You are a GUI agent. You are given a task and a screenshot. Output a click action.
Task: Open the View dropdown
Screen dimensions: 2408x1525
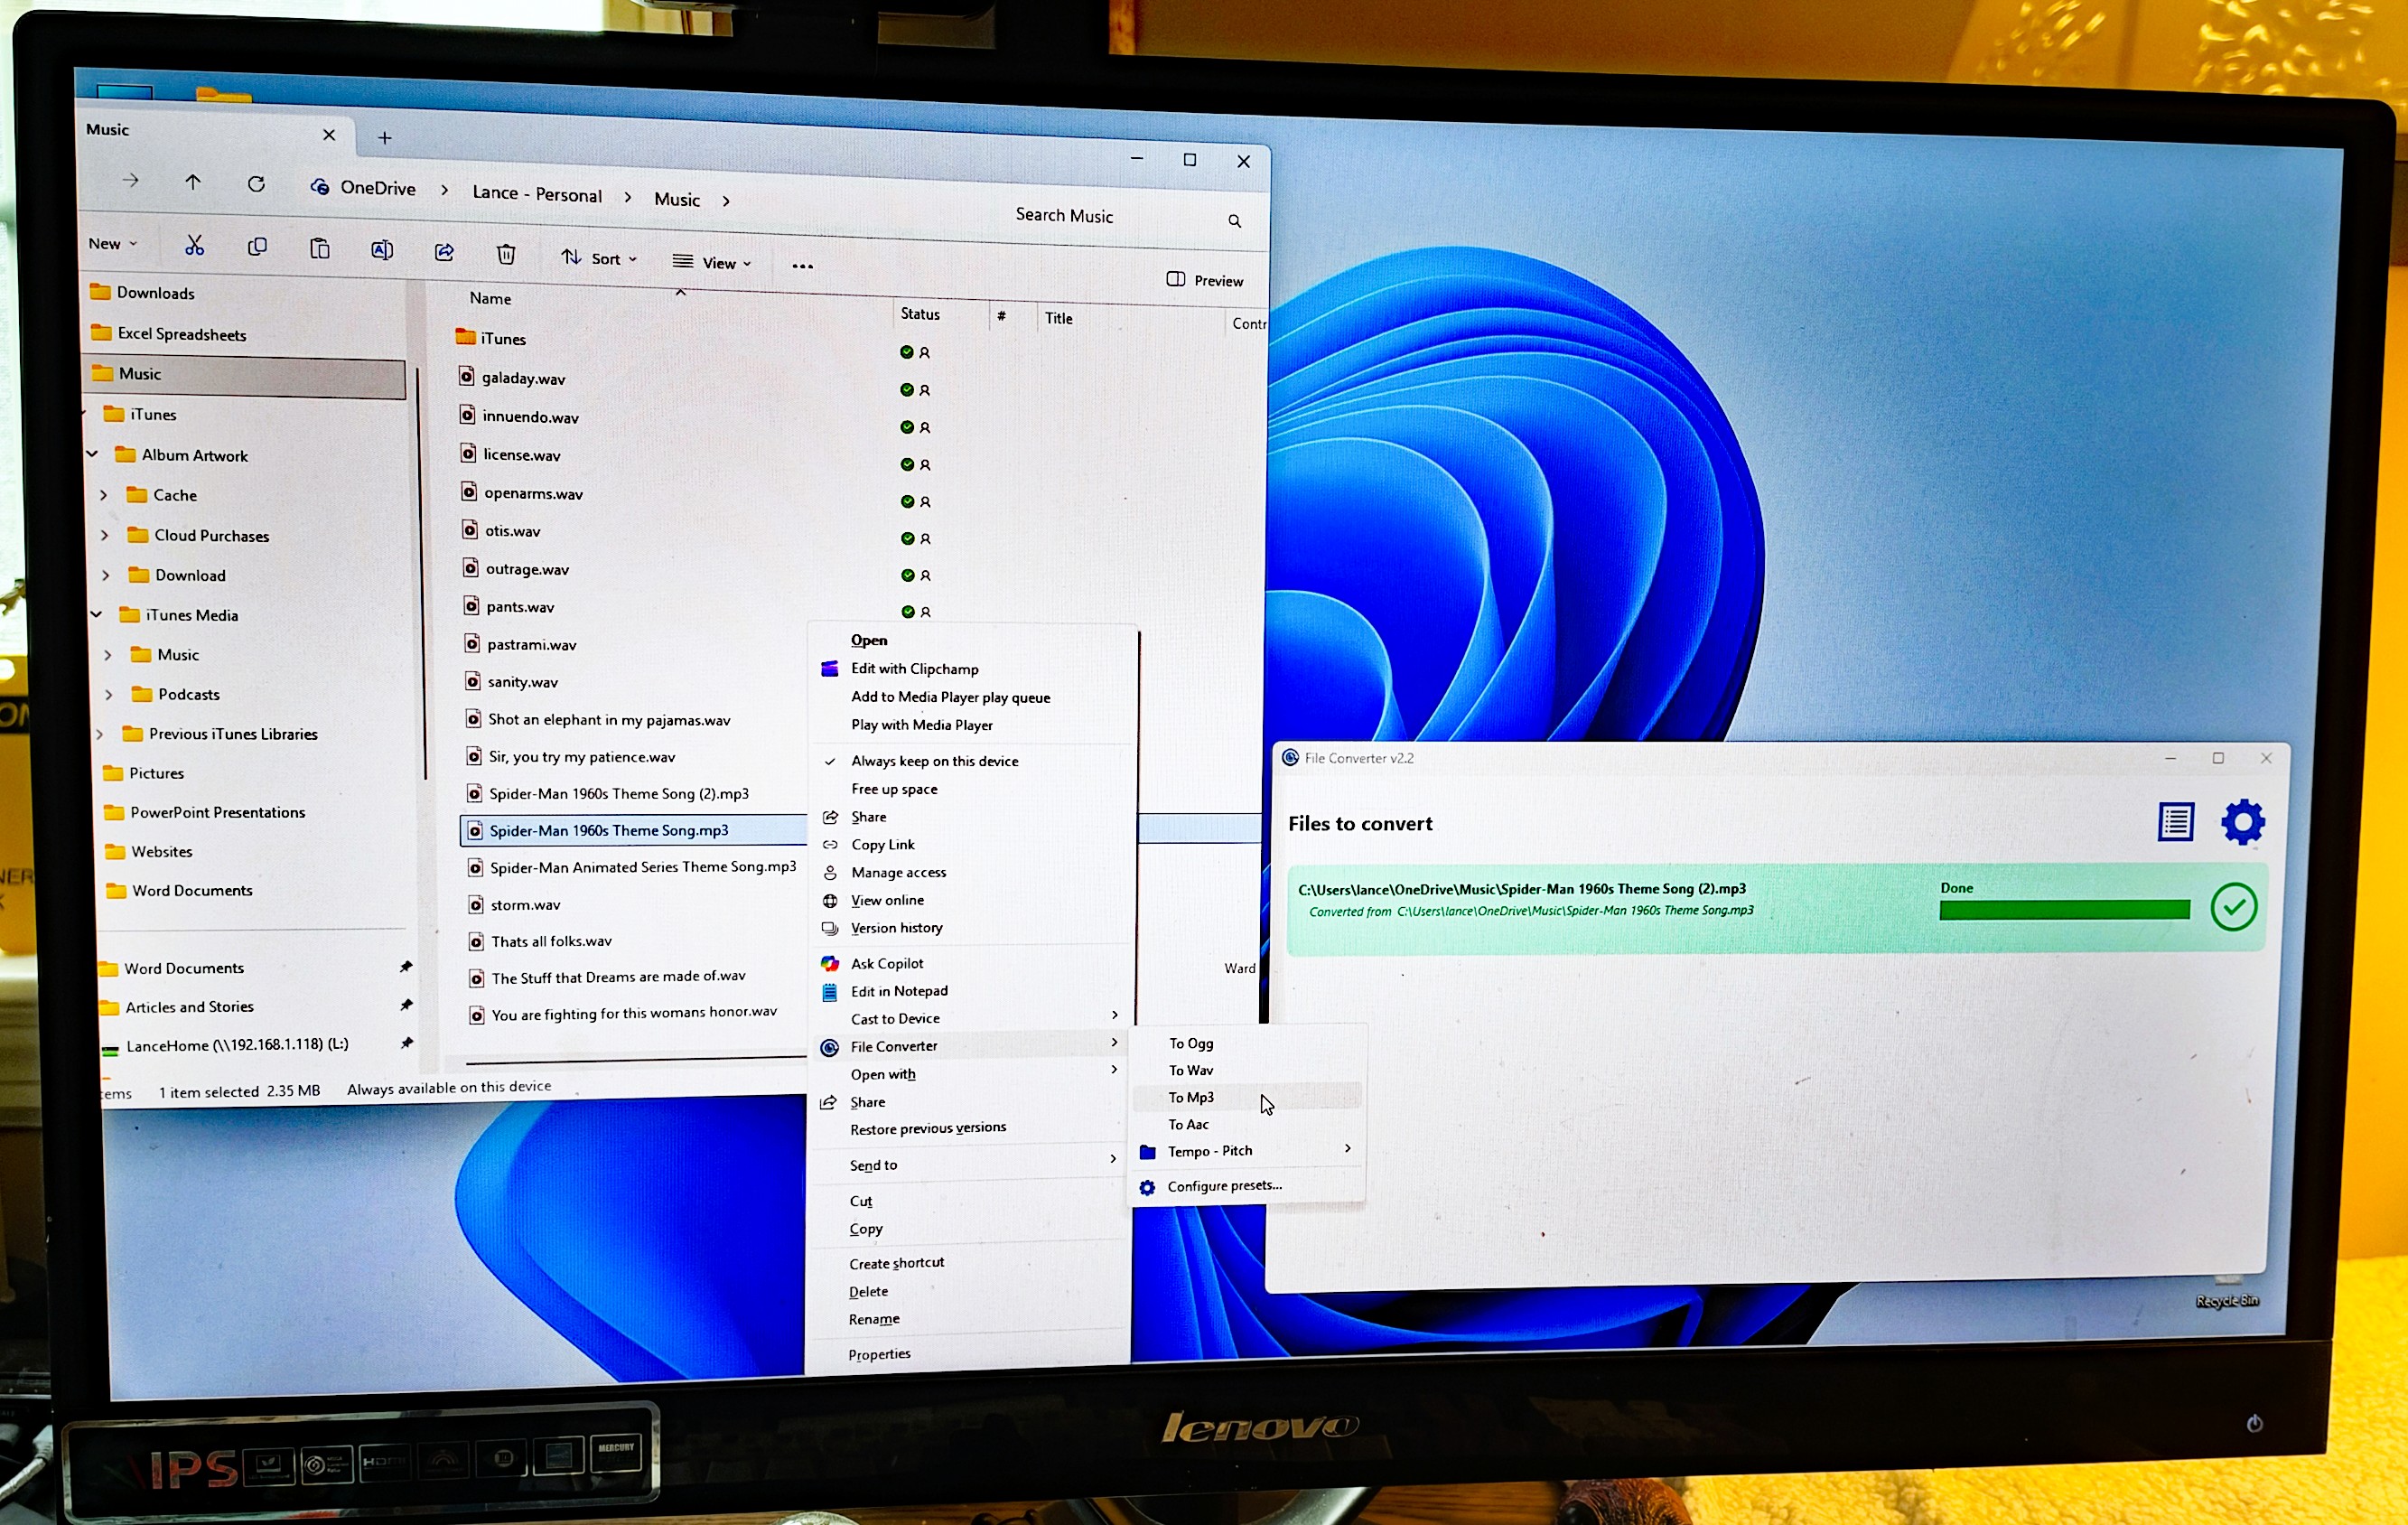point(711,262)
